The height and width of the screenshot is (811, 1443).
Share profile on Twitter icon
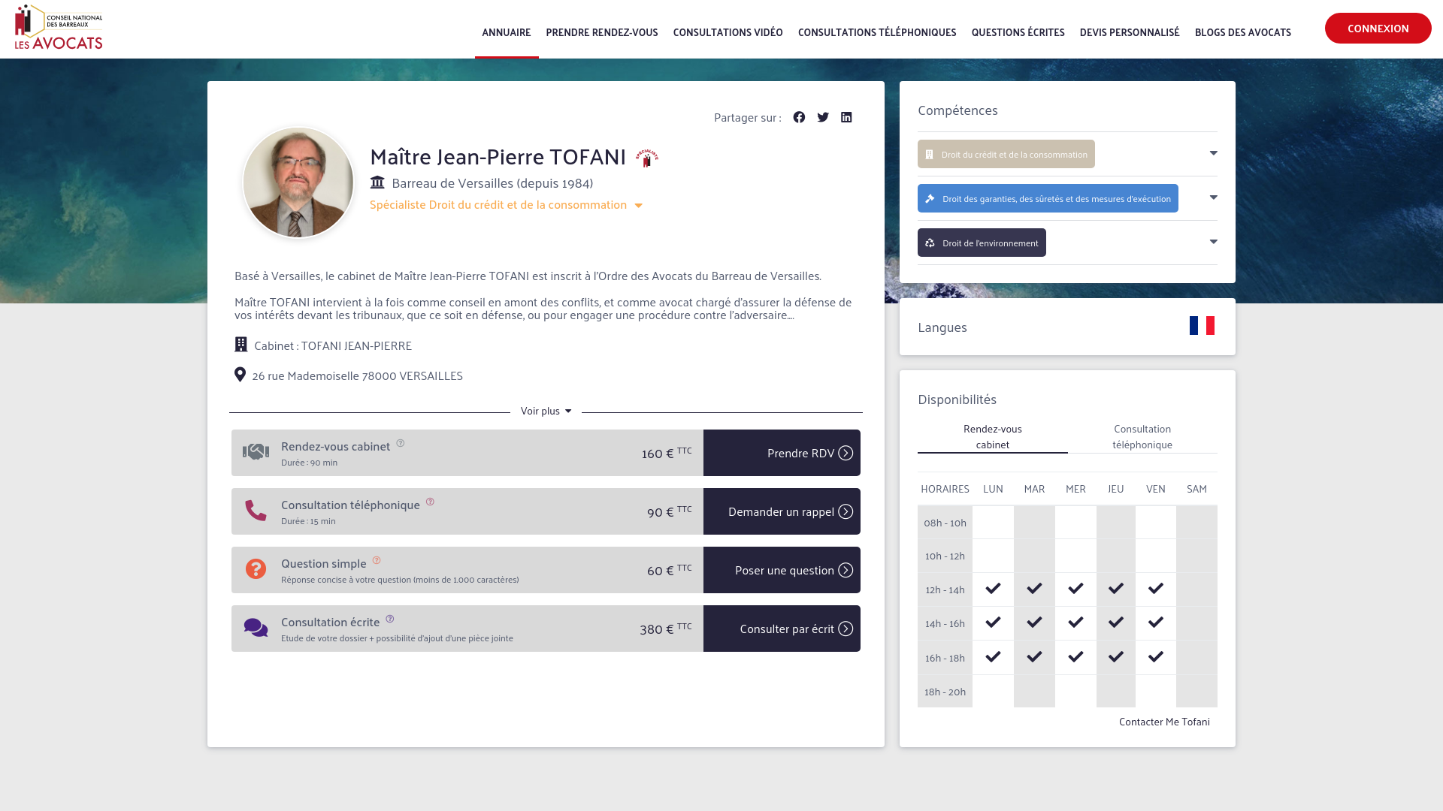point(823,117)
